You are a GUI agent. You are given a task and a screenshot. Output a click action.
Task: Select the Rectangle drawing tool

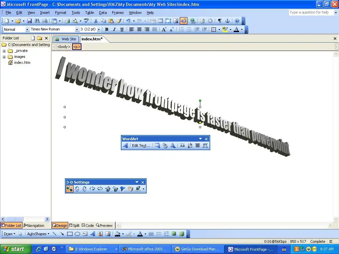(70, 234)
